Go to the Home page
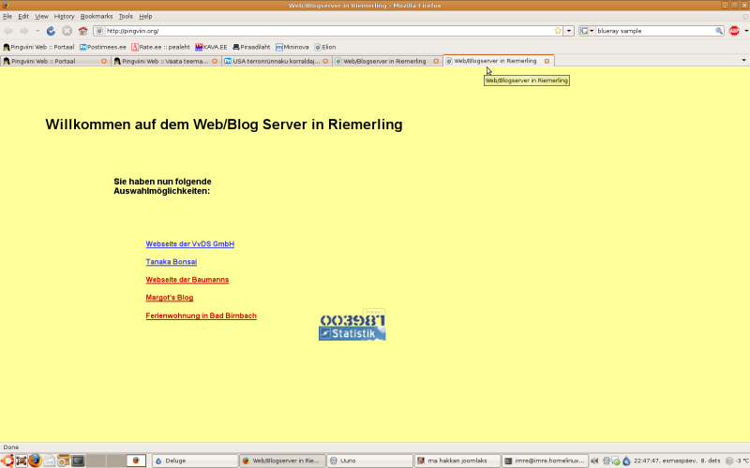 pos(82,31)
